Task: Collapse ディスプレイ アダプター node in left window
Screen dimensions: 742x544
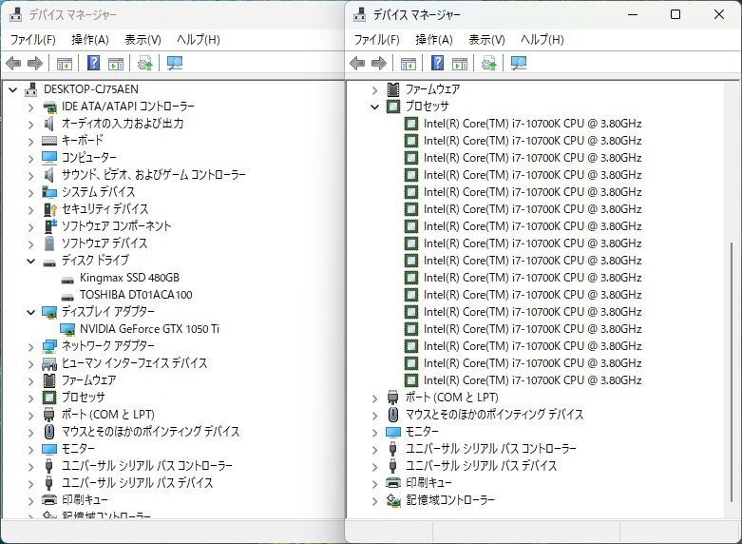Action: tap(30, 312)
